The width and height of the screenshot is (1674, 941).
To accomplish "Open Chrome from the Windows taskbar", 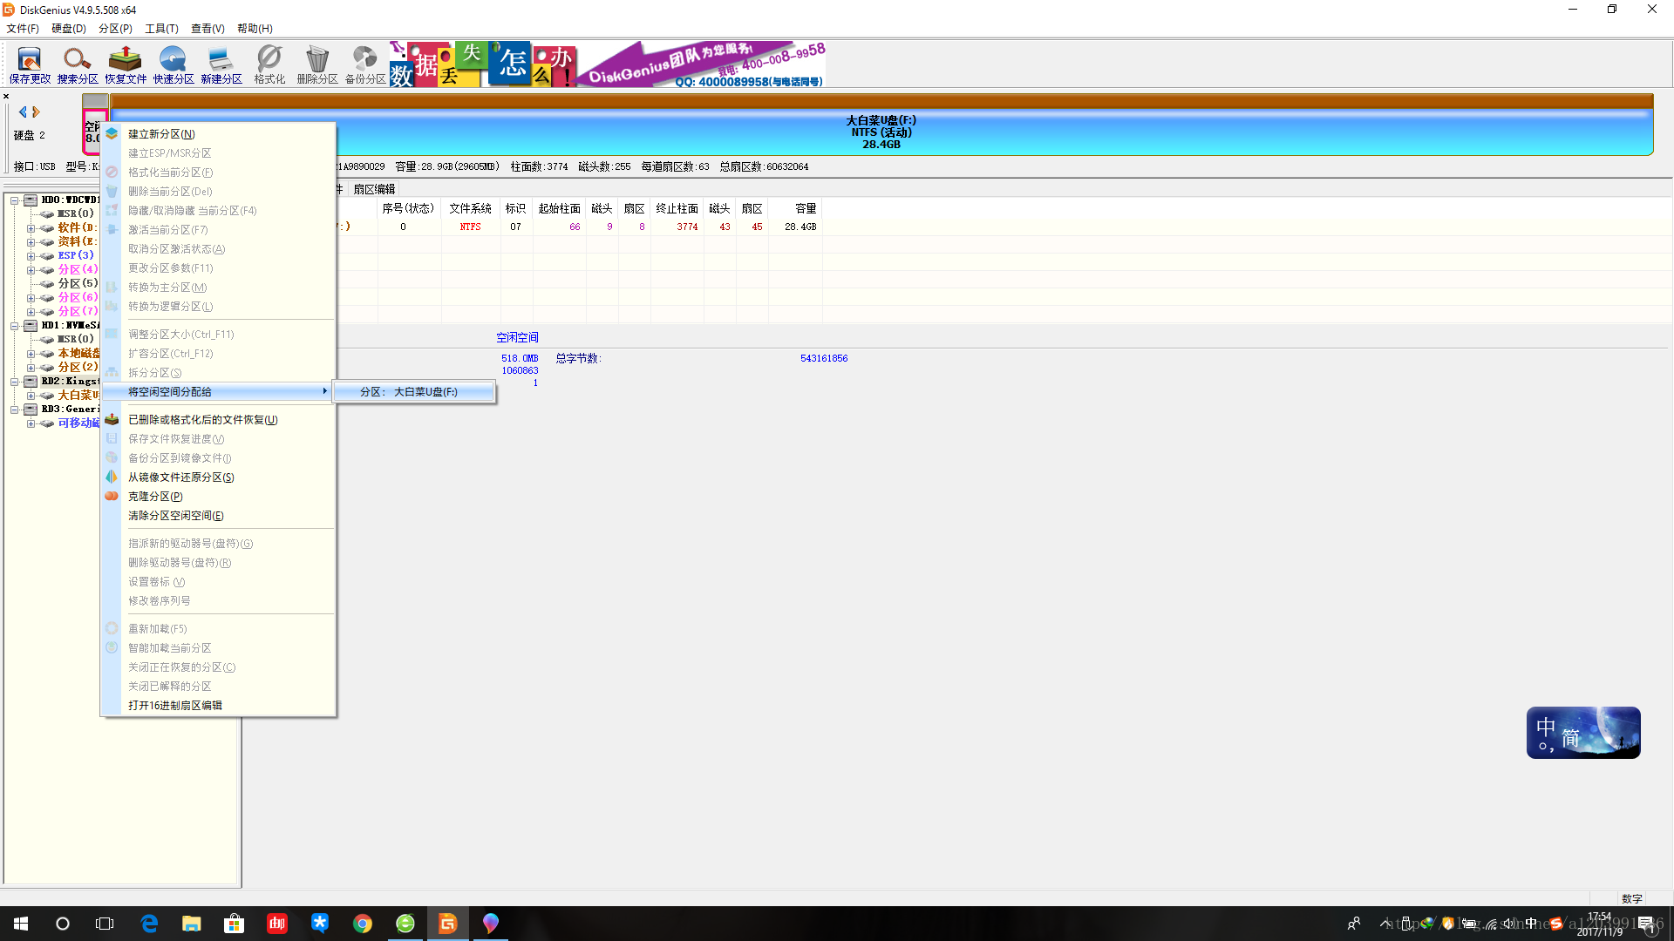I will click(363, 924).
